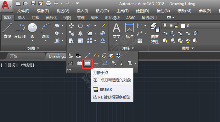
Task: Toggle the layer lock padlock icon
Action: (177, 26)
